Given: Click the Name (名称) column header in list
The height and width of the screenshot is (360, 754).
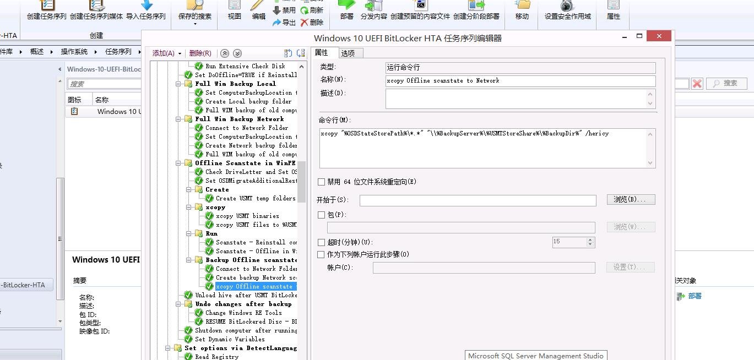Looking at the screenshot, I should click(x=102, y=100).
